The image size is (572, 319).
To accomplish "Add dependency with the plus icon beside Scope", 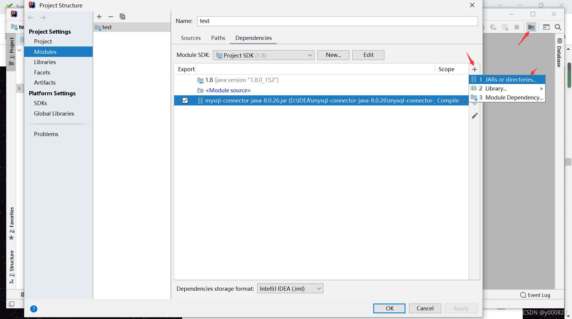I will [475, 69].
